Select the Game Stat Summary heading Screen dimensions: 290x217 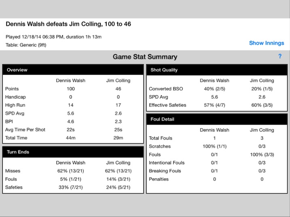click(x=145, y=57)
